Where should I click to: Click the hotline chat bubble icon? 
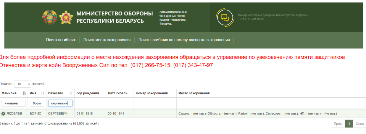click(225, 17)
